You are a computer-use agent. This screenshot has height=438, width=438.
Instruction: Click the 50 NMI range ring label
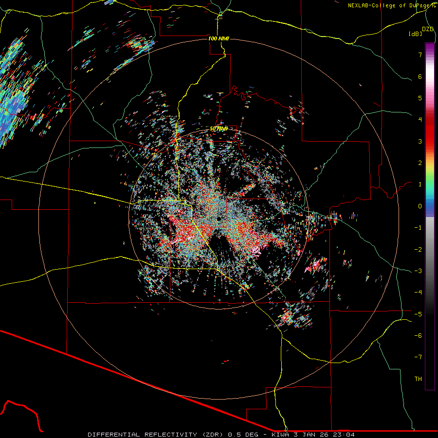219,128
